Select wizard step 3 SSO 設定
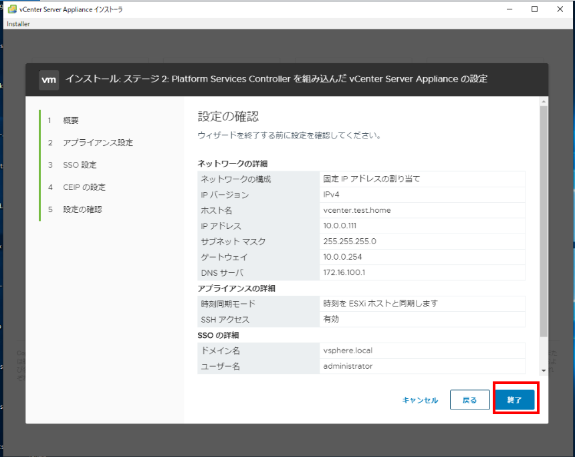Screen dimensions: 575x457 (72, 165)
